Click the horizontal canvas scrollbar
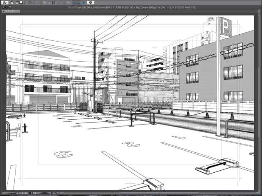Viewport: 262px width, 196px height. tap(160, 193)
